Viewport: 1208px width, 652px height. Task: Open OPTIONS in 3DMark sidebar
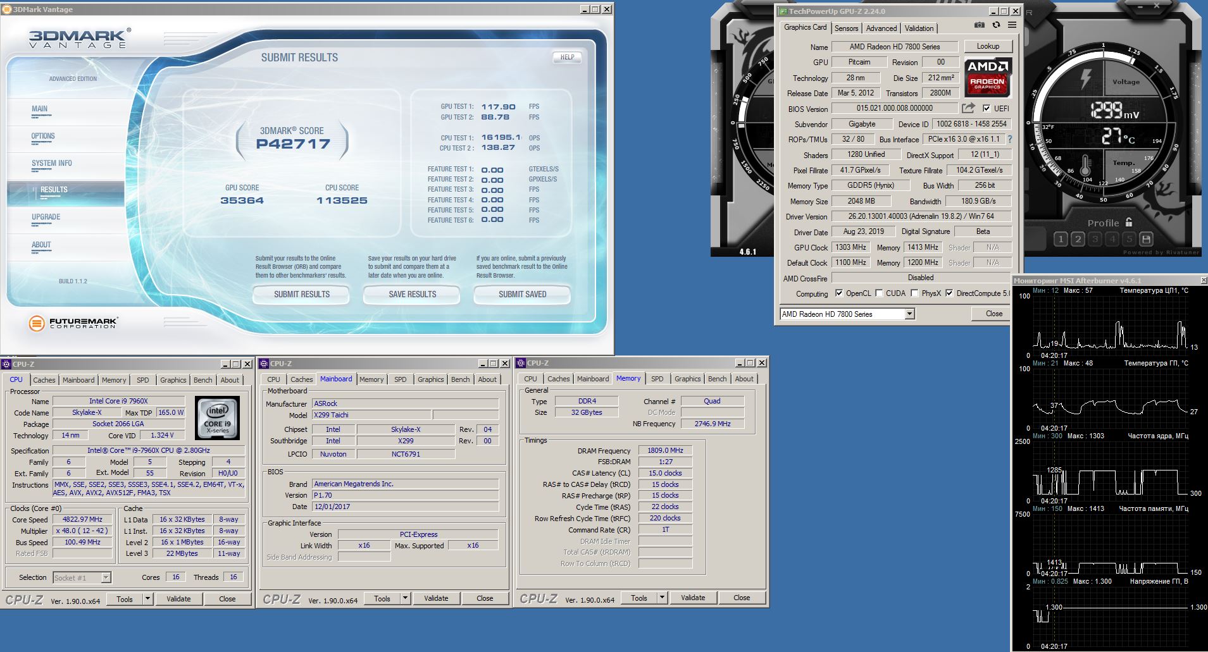[43, 136]
